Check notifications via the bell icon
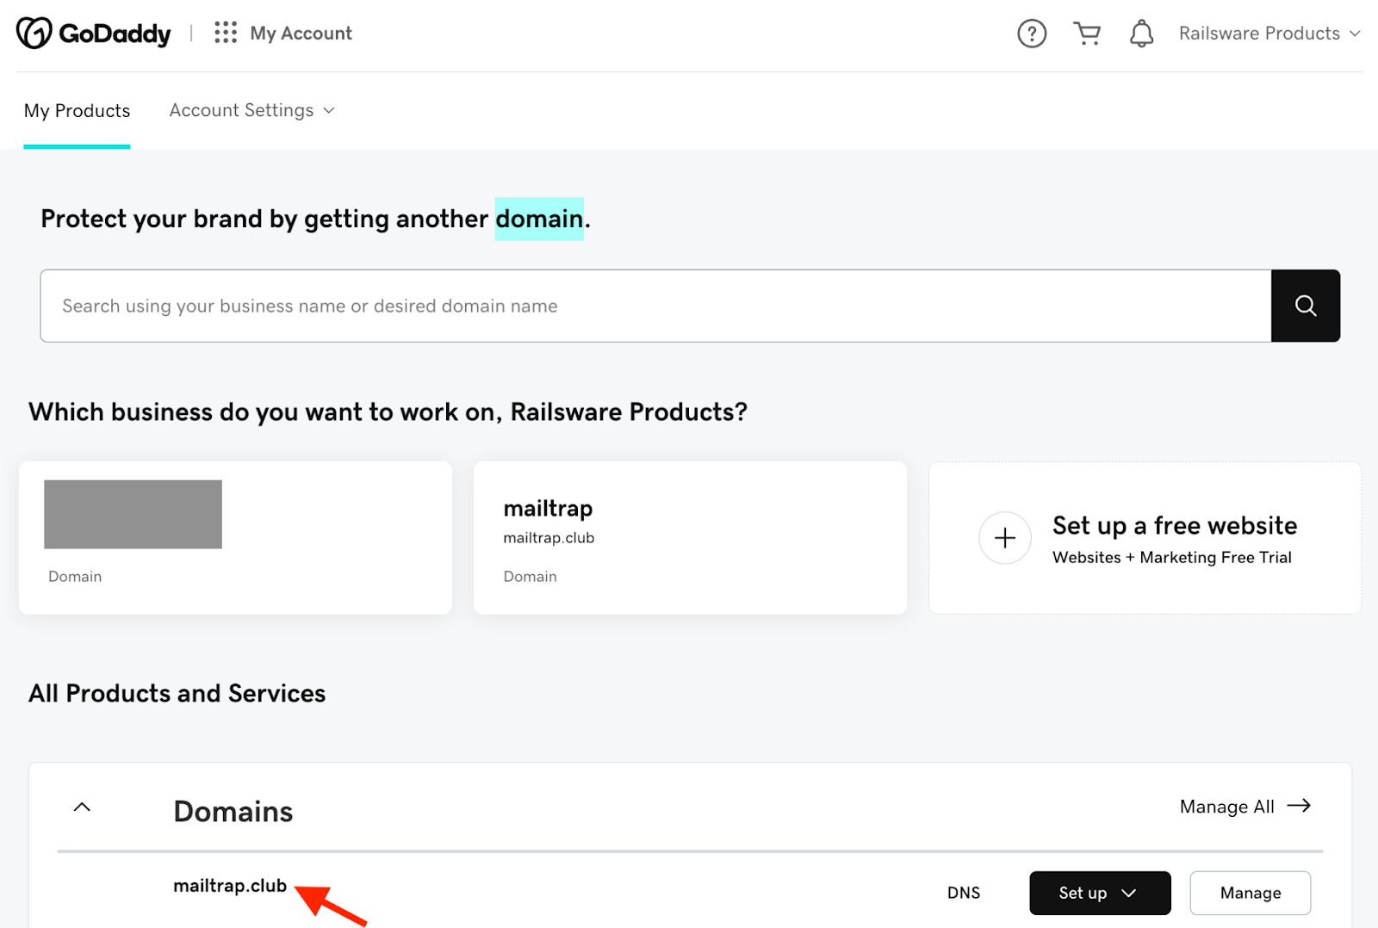1378x928 pixels. coord(1141,33)
